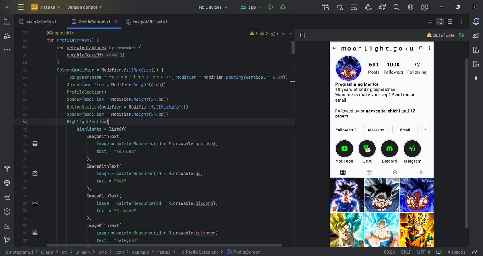Open Terminal tool window

[x=7, y=225]
